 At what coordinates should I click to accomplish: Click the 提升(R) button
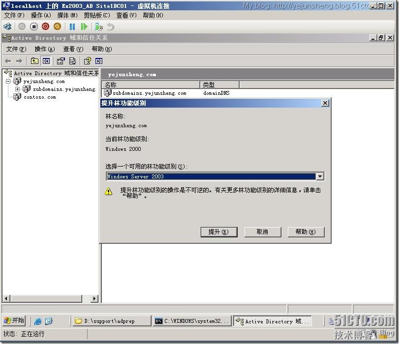tap(219, 232)
